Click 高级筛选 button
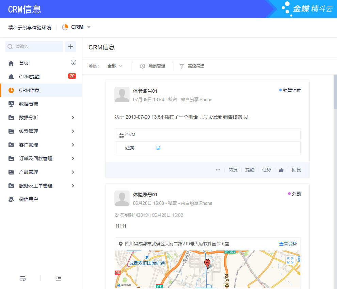Image resolution: width=337 pixels, height=289 pixels. pos(192,66)
